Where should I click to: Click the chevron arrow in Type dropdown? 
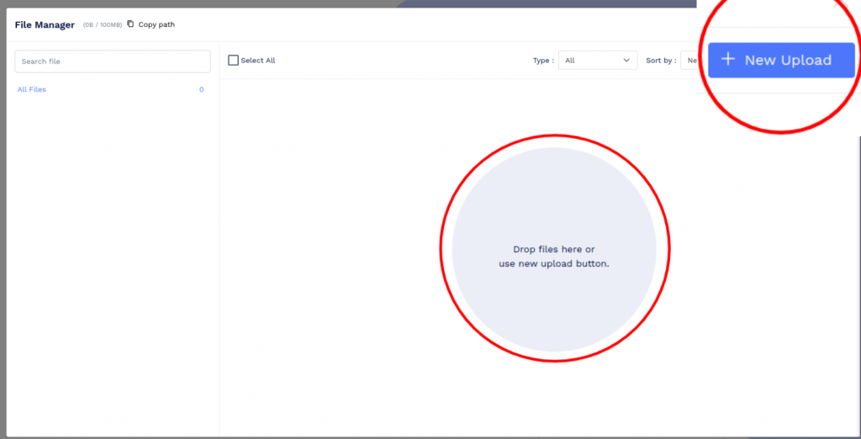626,61
